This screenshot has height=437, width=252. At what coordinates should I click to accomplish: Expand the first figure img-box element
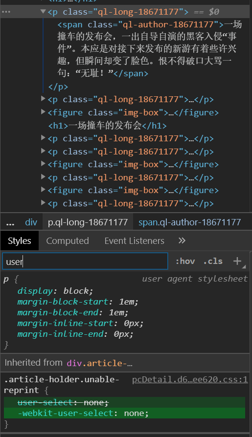43,112
